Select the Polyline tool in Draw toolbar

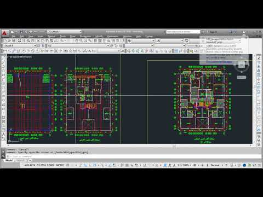3,67
